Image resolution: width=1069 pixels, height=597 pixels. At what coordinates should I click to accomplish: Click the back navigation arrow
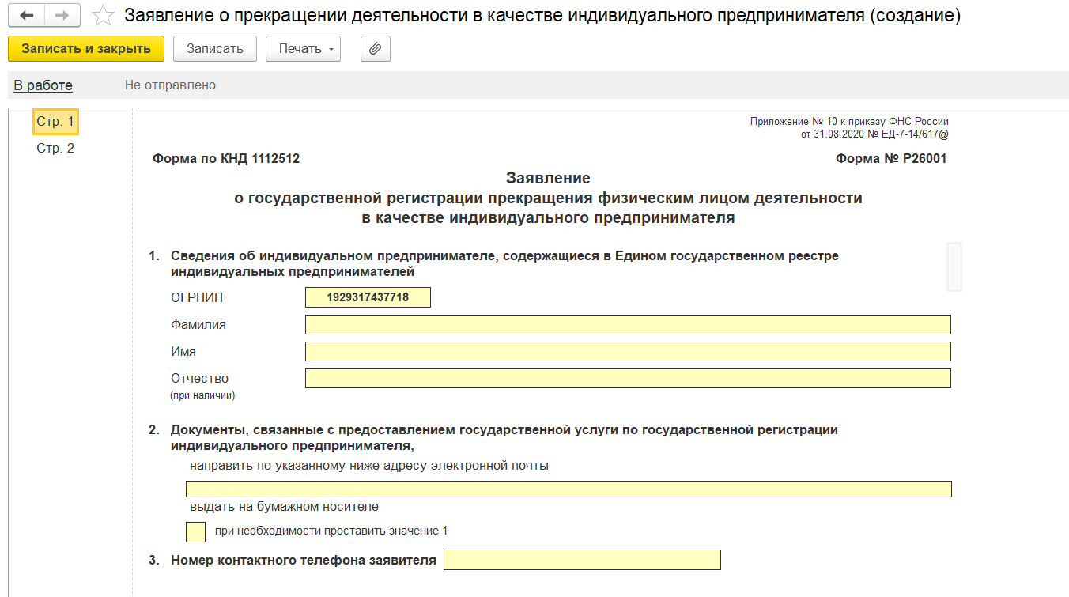(26, 16)
